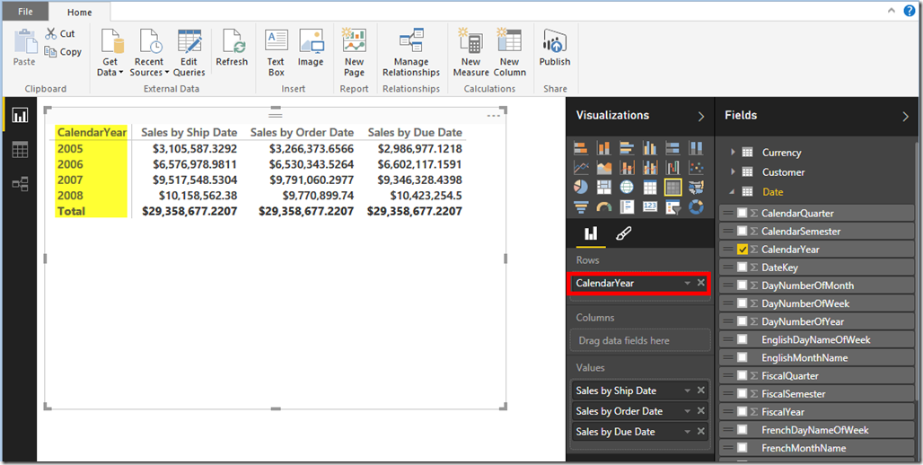Click the Columns 'Drag data fields here' well
This screenshot has height=465, width=923.
[x=640, y=340]
